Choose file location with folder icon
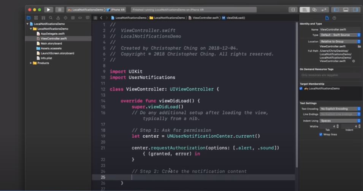Image resolution: width=363 pixels, height=191 pixels. click(359, 46)
